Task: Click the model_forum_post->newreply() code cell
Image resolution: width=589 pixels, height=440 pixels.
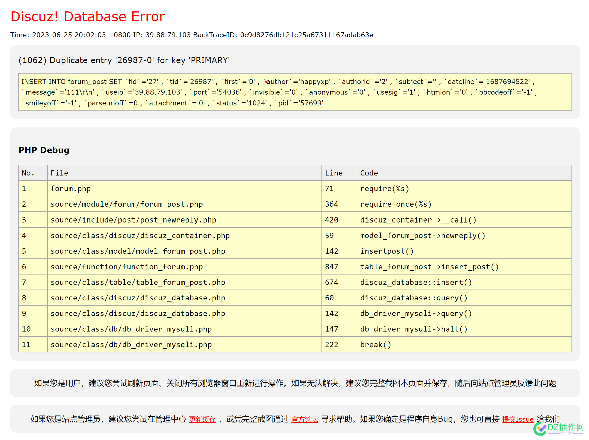Action: (x=464, y=236)
